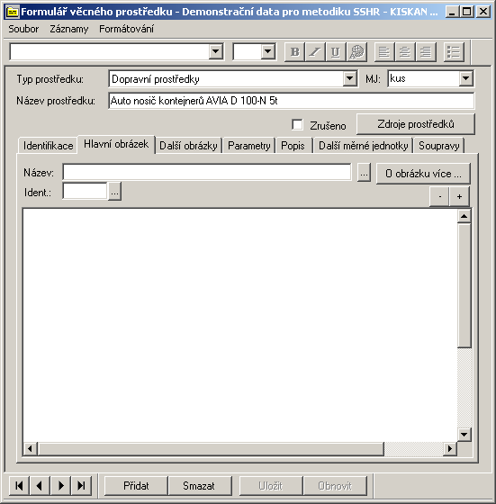Align text to the right
Viewport: 496px width, 504px height.
pos(426,52)
